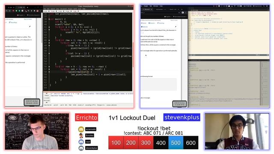Open the macOS People menu in right screen
The height and width of the screenshot is (154, 274).
pos(146,6)
